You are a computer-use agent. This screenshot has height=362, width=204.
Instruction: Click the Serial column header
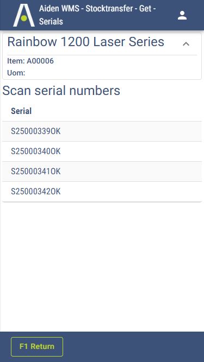[x=21, y=111]
